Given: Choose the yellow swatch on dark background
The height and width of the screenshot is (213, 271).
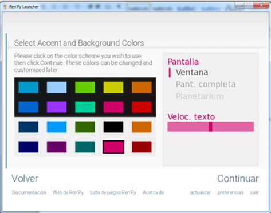Looking at the screenshot, I should pyautogui.click(x=113, y=87).
